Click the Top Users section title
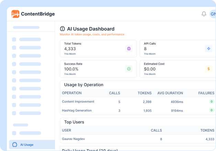Viewport: 216px width, 151px height. point(74,122)
